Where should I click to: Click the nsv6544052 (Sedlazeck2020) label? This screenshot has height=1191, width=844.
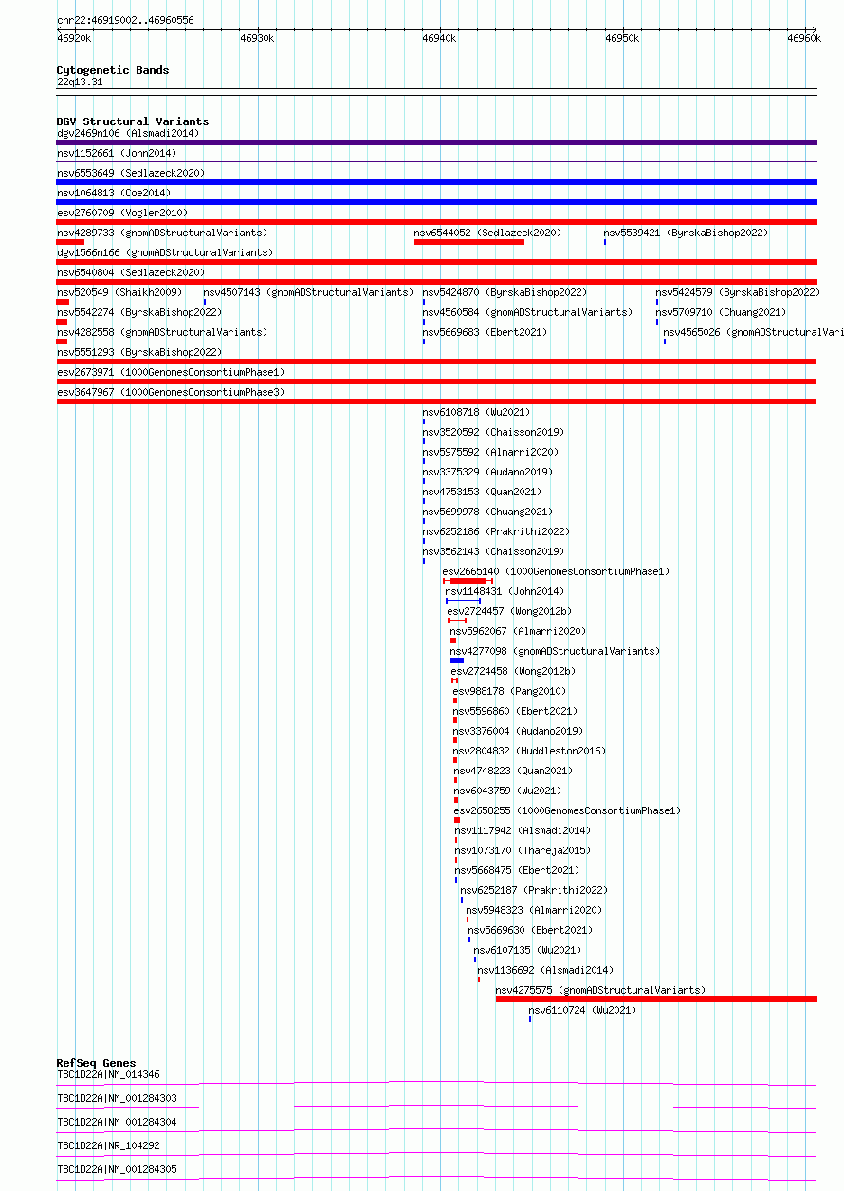pos(487,233)
